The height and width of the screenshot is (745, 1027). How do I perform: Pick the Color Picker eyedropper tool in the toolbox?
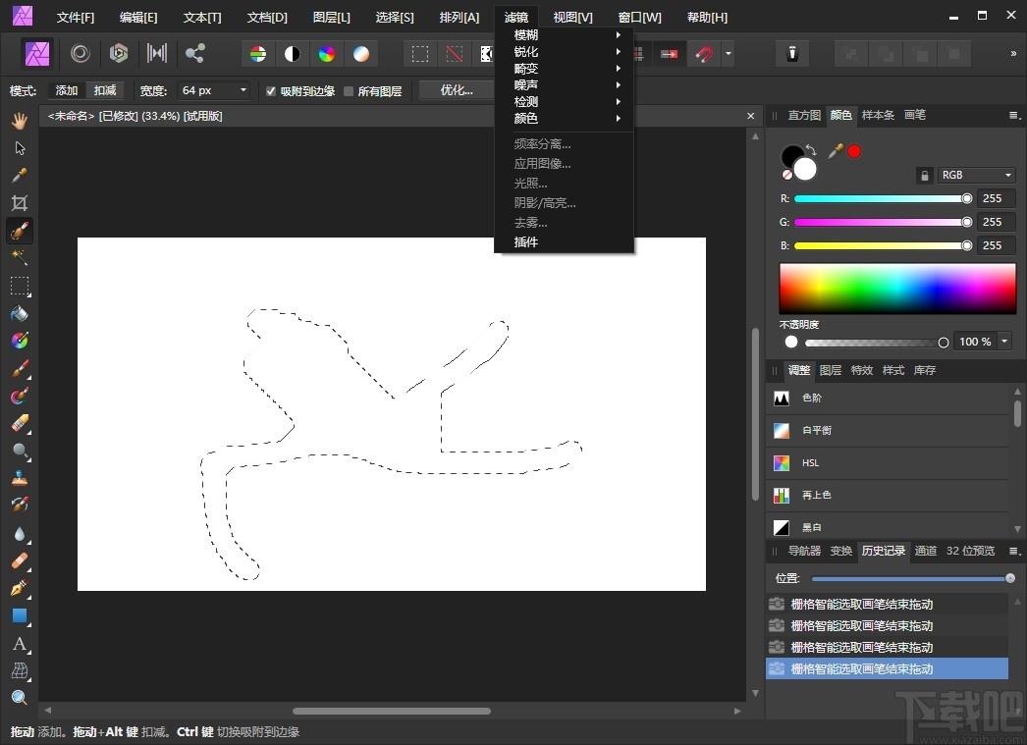(20, 176)
